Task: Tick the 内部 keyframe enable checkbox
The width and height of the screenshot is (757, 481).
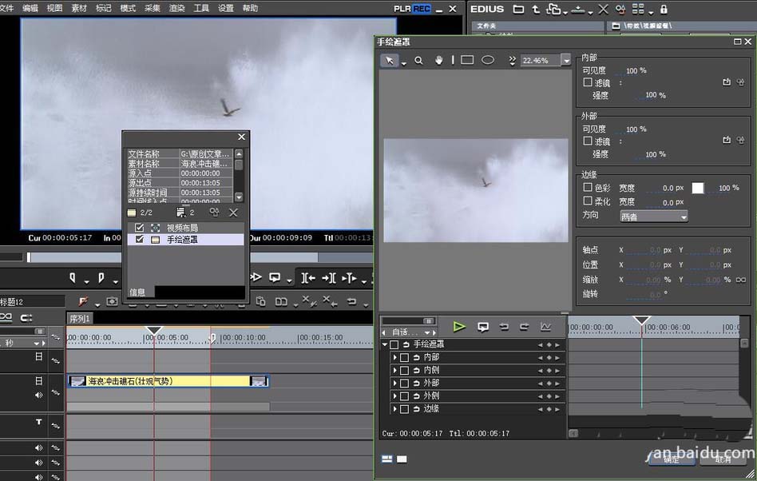Action: [405, 358]
